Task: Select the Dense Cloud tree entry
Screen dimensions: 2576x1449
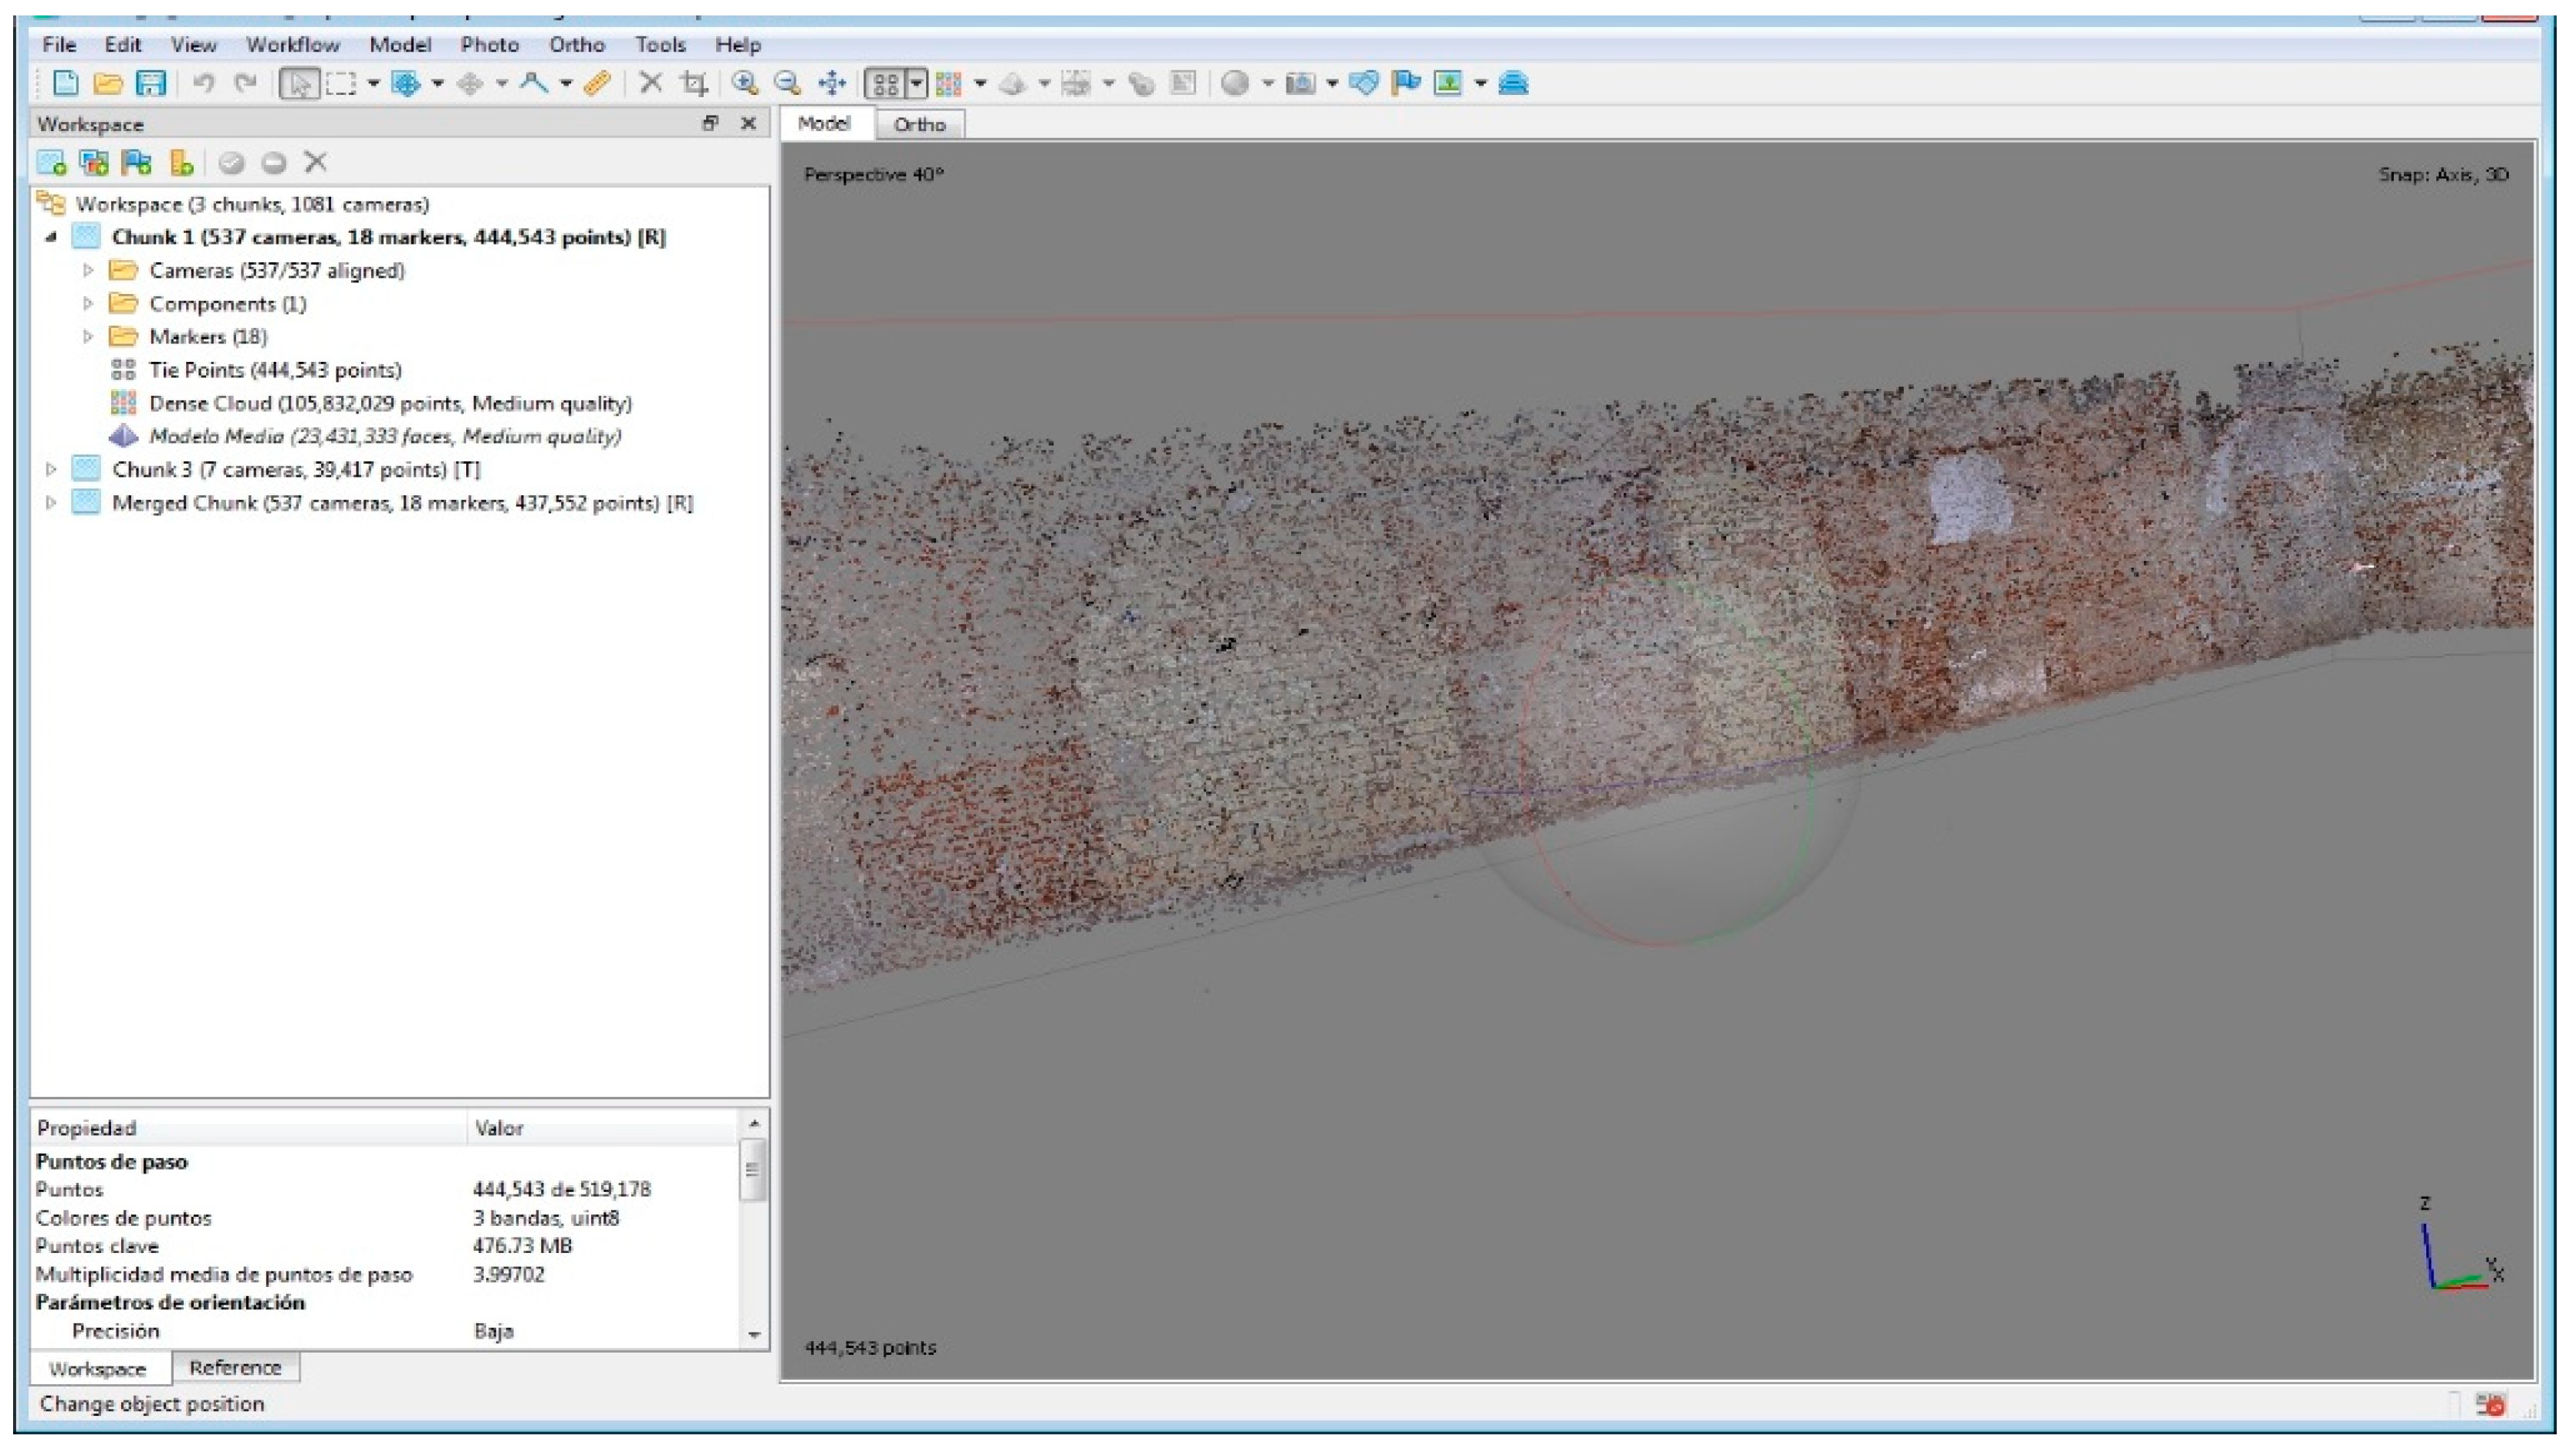Action: [389, 403]
